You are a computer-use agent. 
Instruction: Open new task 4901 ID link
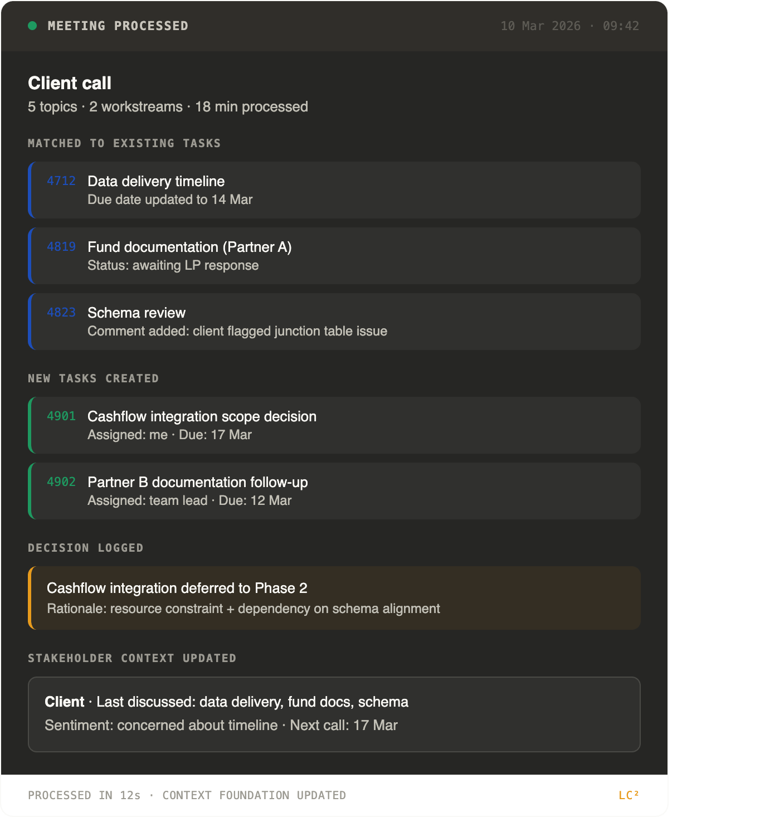click(61, 416)
